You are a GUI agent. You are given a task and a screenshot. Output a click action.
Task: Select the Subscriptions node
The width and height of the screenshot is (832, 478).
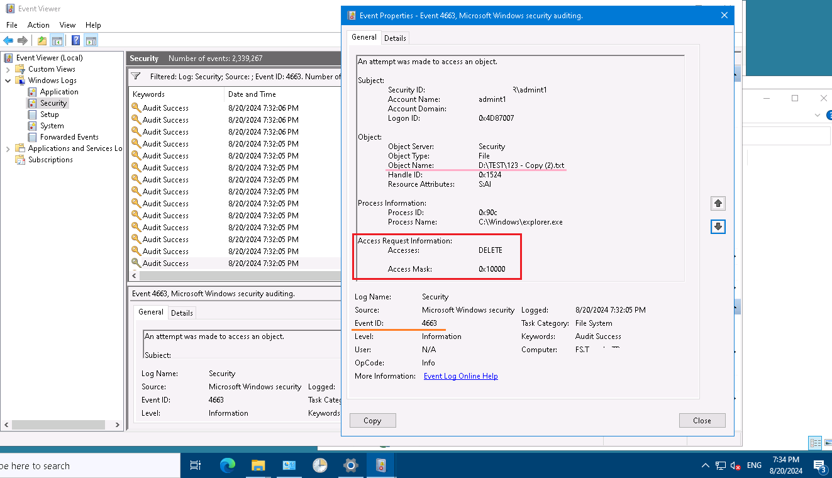point(50,160)
